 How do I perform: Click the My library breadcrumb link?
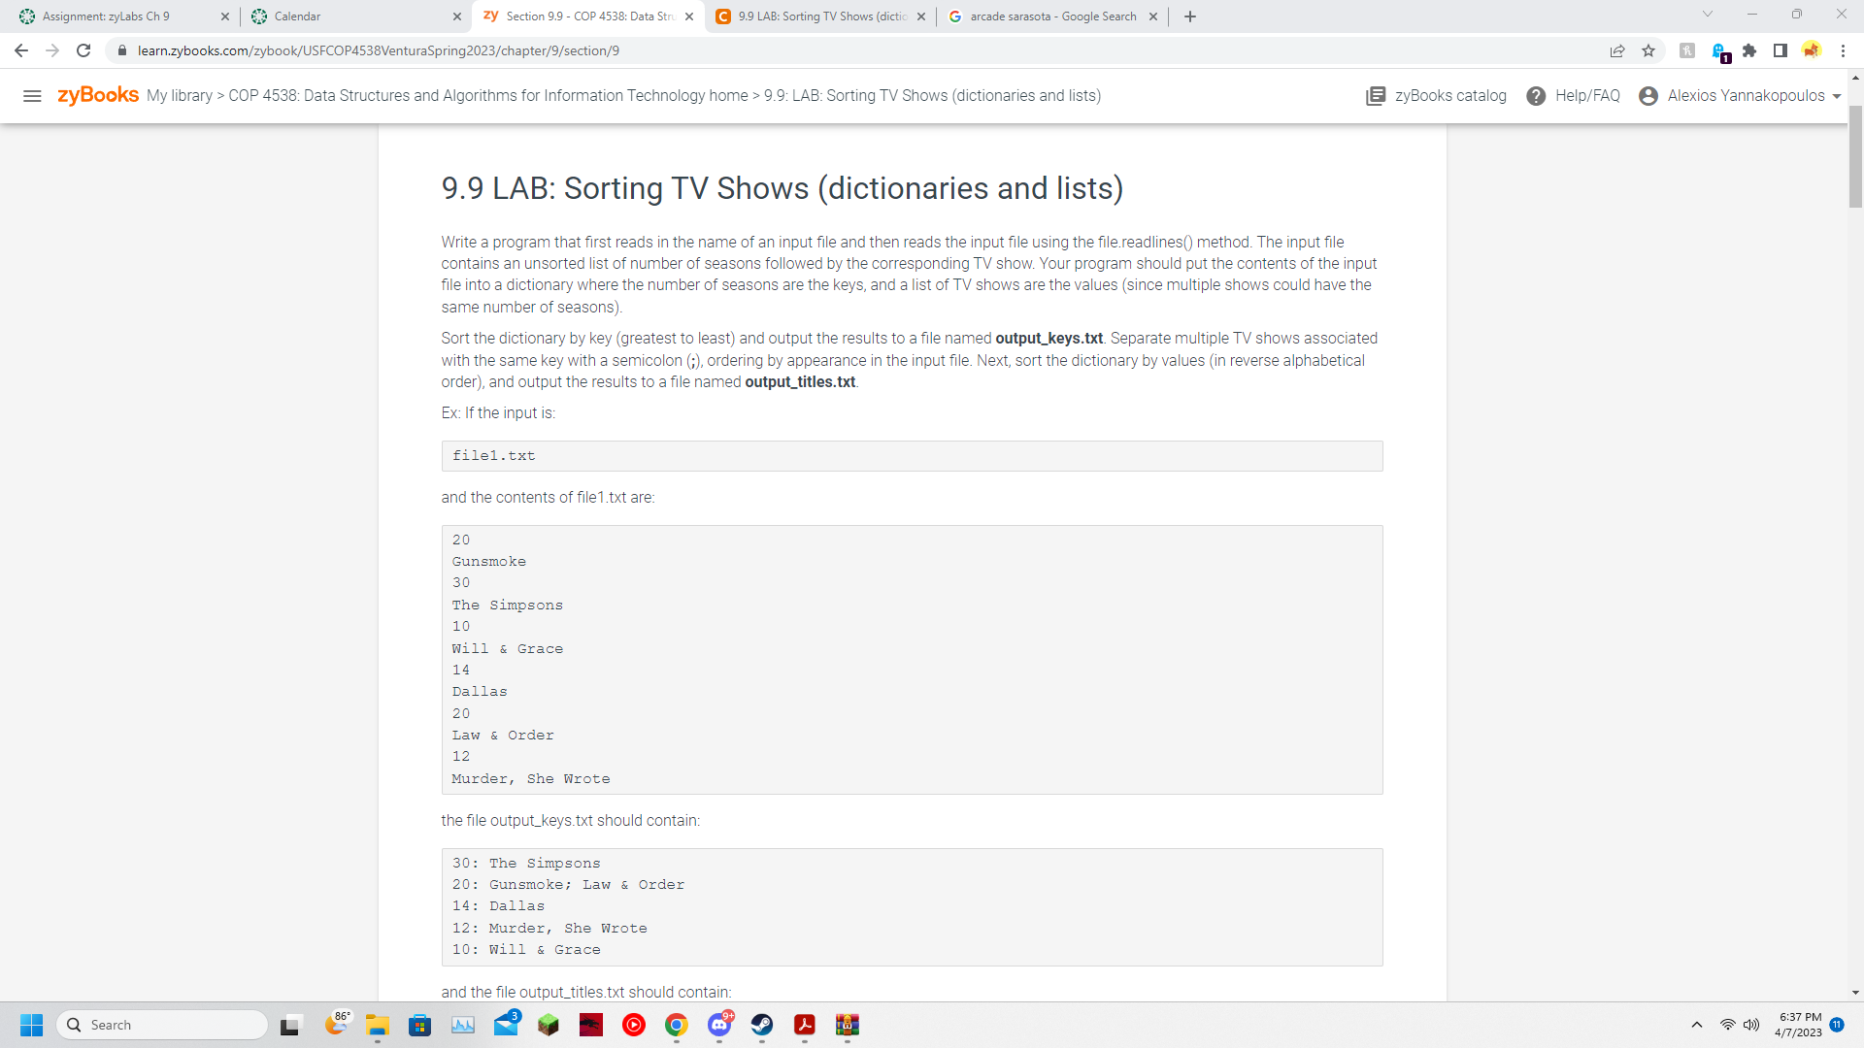179,96
